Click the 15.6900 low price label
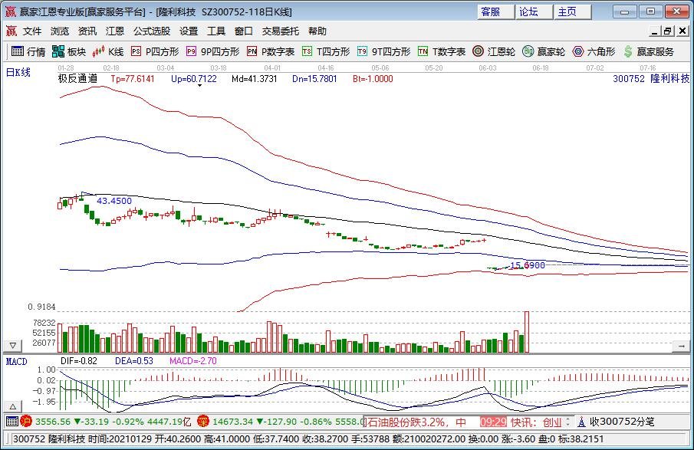 point(528,265)
